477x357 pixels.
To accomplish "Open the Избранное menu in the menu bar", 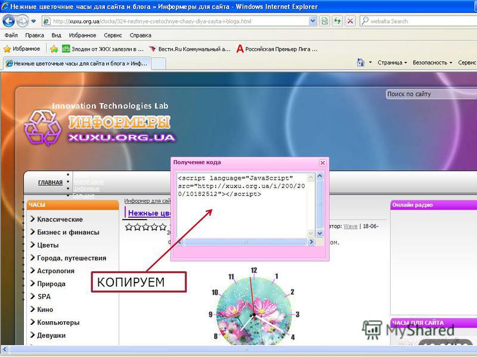I will 82,35.
